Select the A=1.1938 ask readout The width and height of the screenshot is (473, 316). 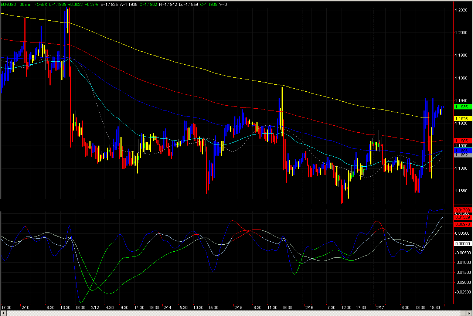pyautogui.click(x=128, y=4)
